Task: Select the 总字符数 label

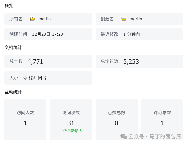Action: 109,61
